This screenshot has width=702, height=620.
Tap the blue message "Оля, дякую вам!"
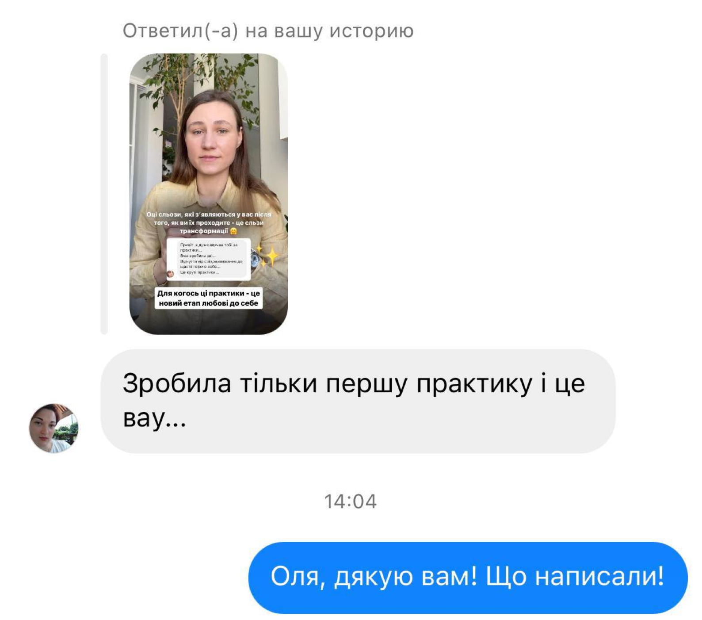468,577
